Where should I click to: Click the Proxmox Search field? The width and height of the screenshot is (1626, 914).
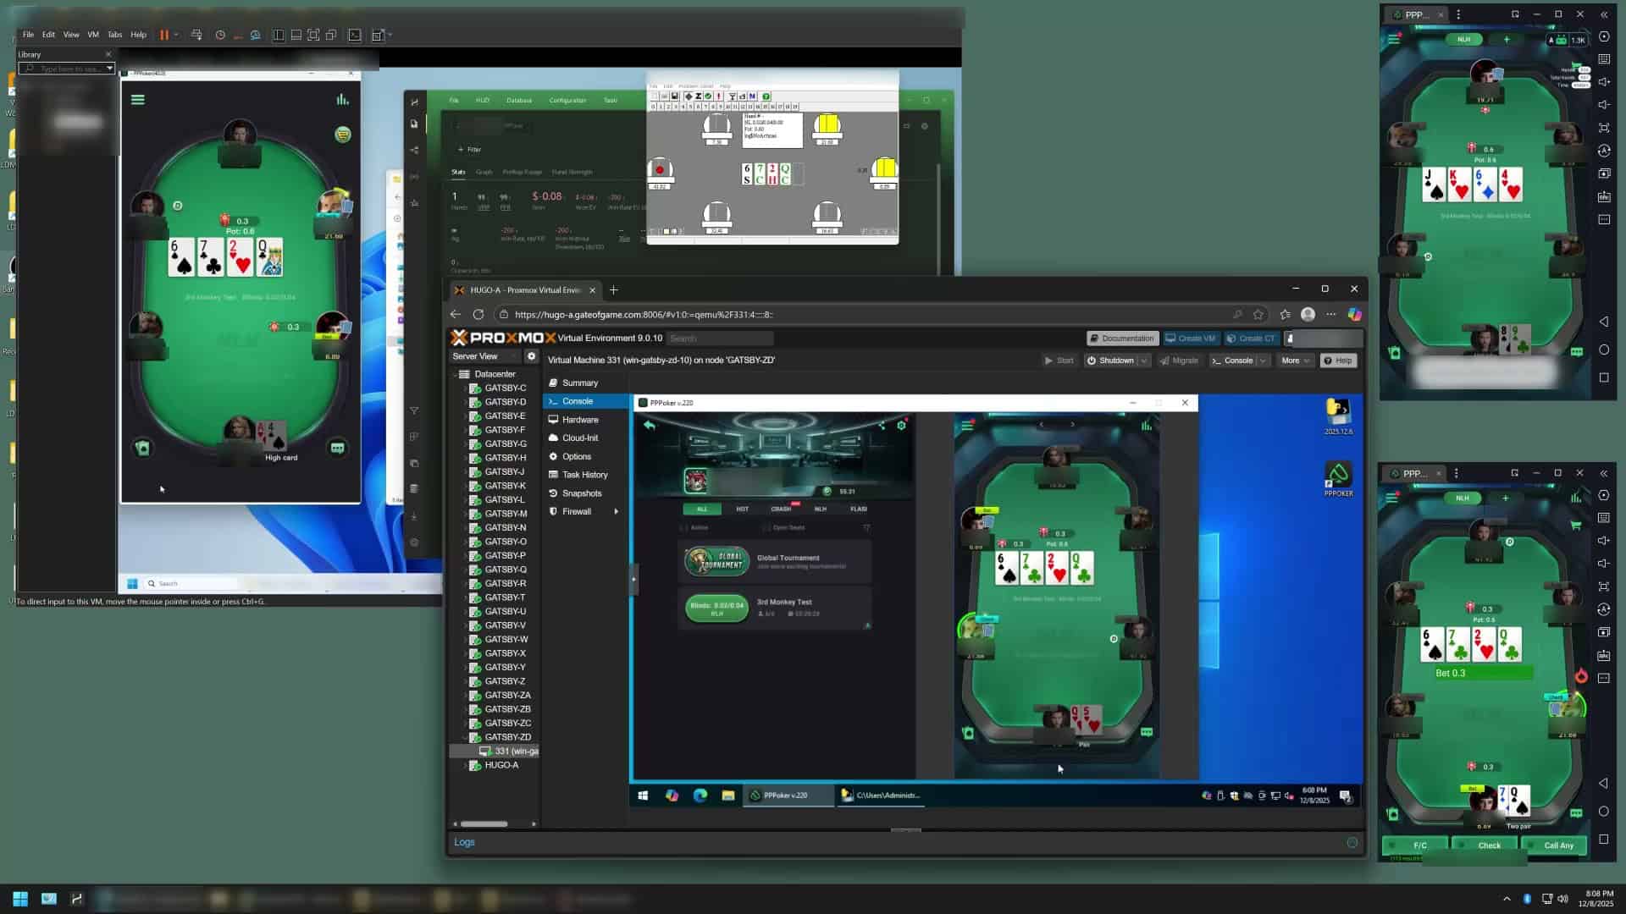720,339
